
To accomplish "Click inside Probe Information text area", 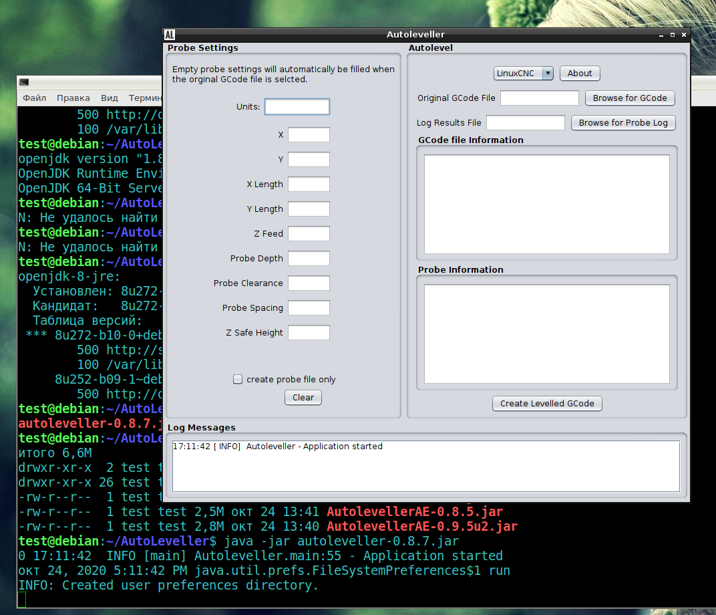I will (546, 334).
